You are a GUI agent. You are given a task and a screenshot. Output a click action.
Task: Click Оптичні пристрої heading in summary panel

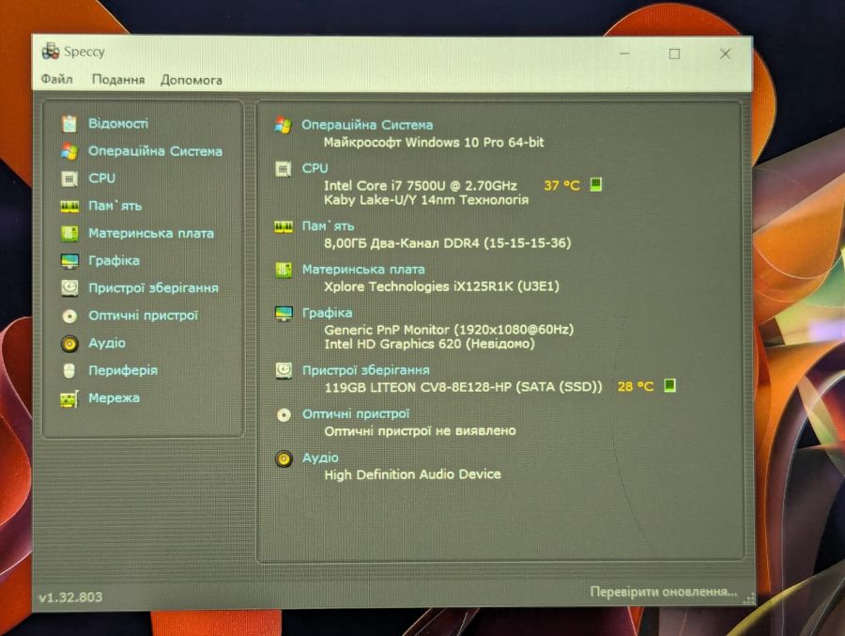[356, 413]
